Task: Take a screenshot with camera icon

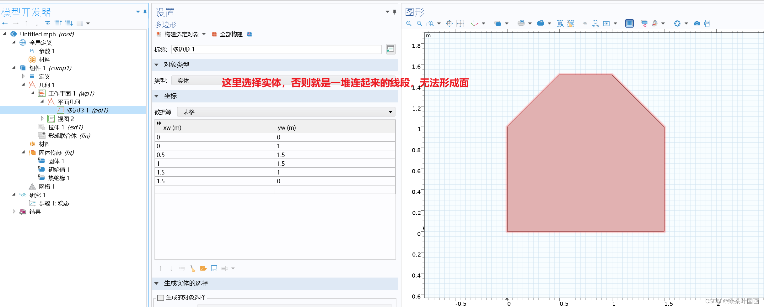Action: pyautogui.click(x=697, y=23)
